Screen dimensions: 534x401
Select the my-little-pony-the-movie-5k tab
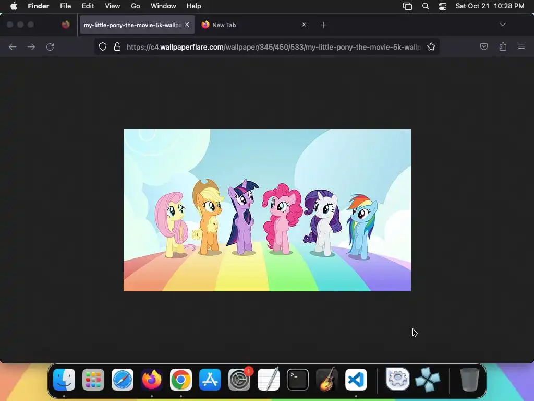pyautogui.click(x=137, y=25)
